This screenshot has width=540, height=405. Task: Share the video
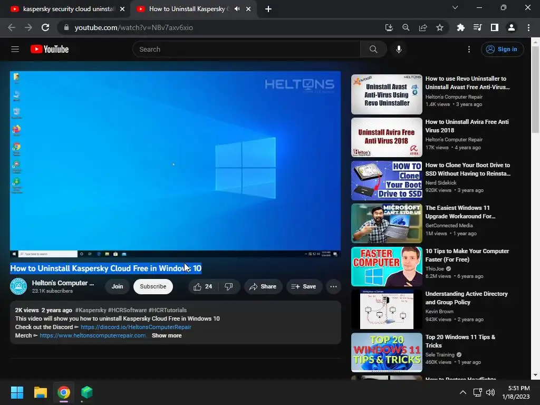(263, 286)
